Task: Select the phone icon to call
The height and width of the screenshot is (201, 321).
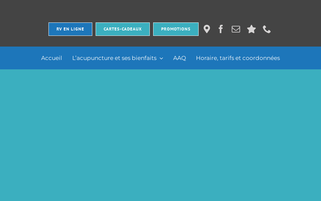Action: pos(266,29)
